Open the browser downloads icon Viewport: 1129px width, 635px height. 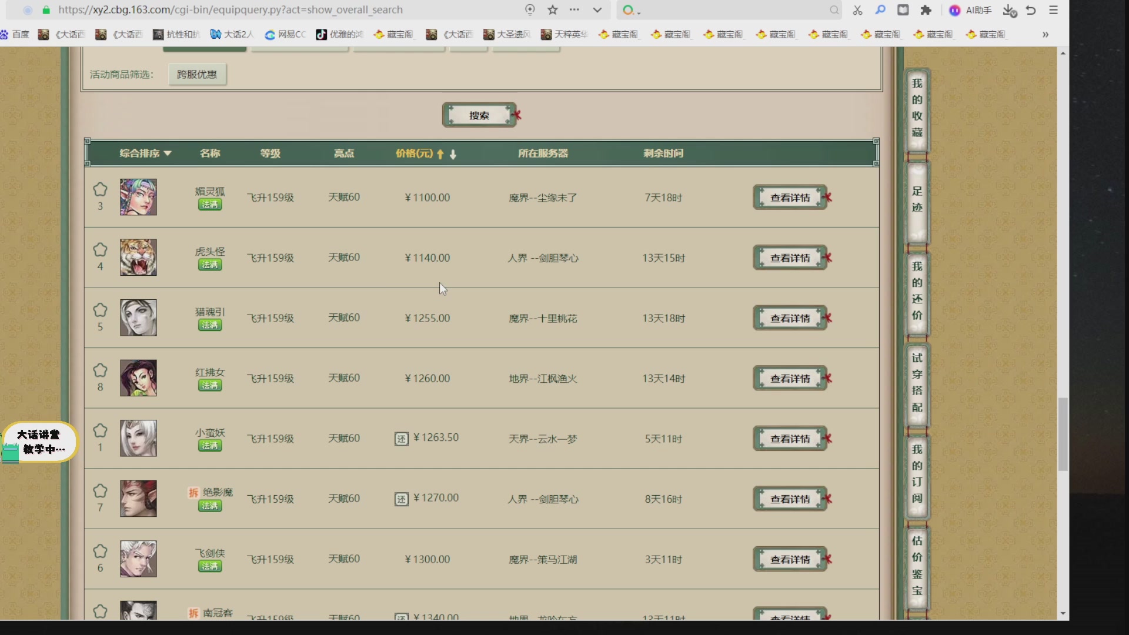pyautogui.click(x=1010, y=10)
